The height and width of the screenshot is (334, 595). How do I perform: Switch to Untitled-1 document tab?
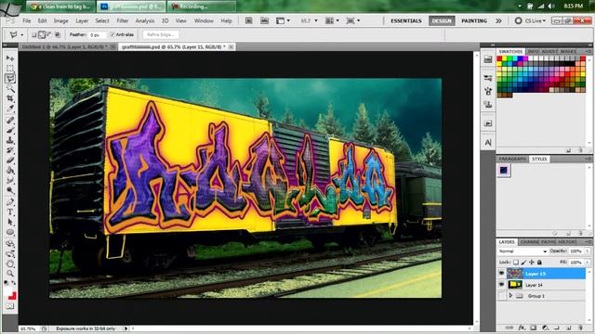[x=68, y=46]
